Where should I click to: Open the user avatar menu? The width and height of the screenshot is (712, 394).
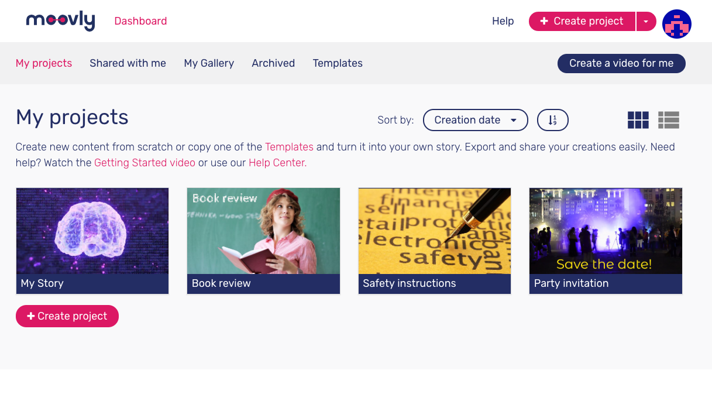pos(676,24)
